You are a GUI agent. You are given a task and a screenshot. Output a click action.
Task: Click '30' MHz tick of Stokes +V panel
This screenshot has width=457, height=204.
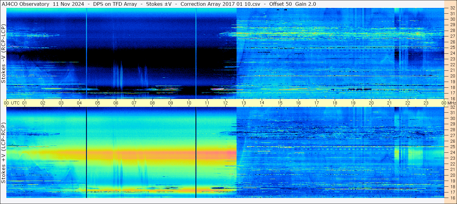tap(452, 118)
